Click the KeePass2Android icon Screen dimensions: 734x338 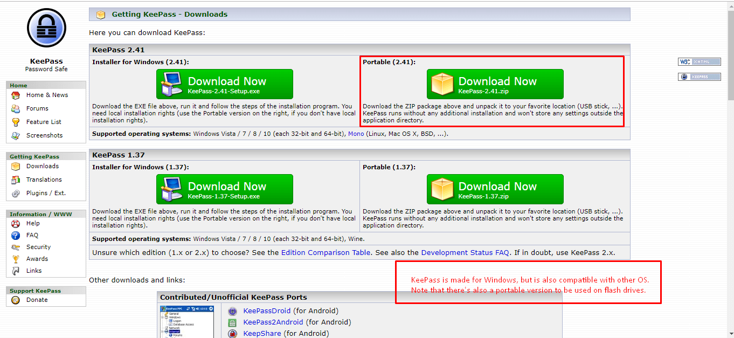232,322
